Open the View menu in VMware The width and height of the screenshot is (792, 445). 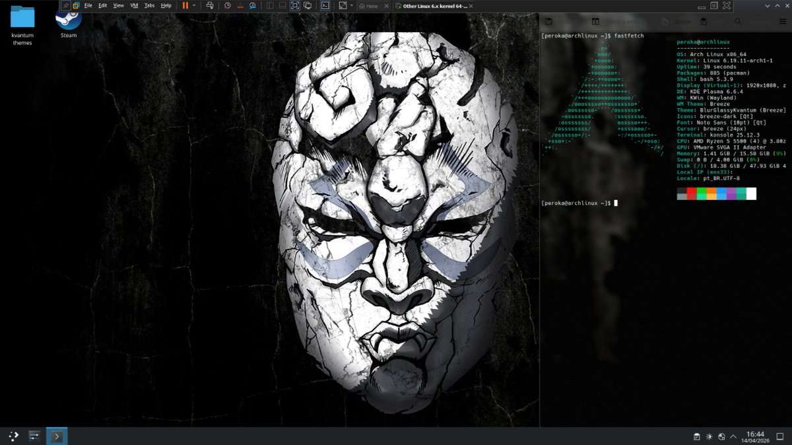point(118,5)
